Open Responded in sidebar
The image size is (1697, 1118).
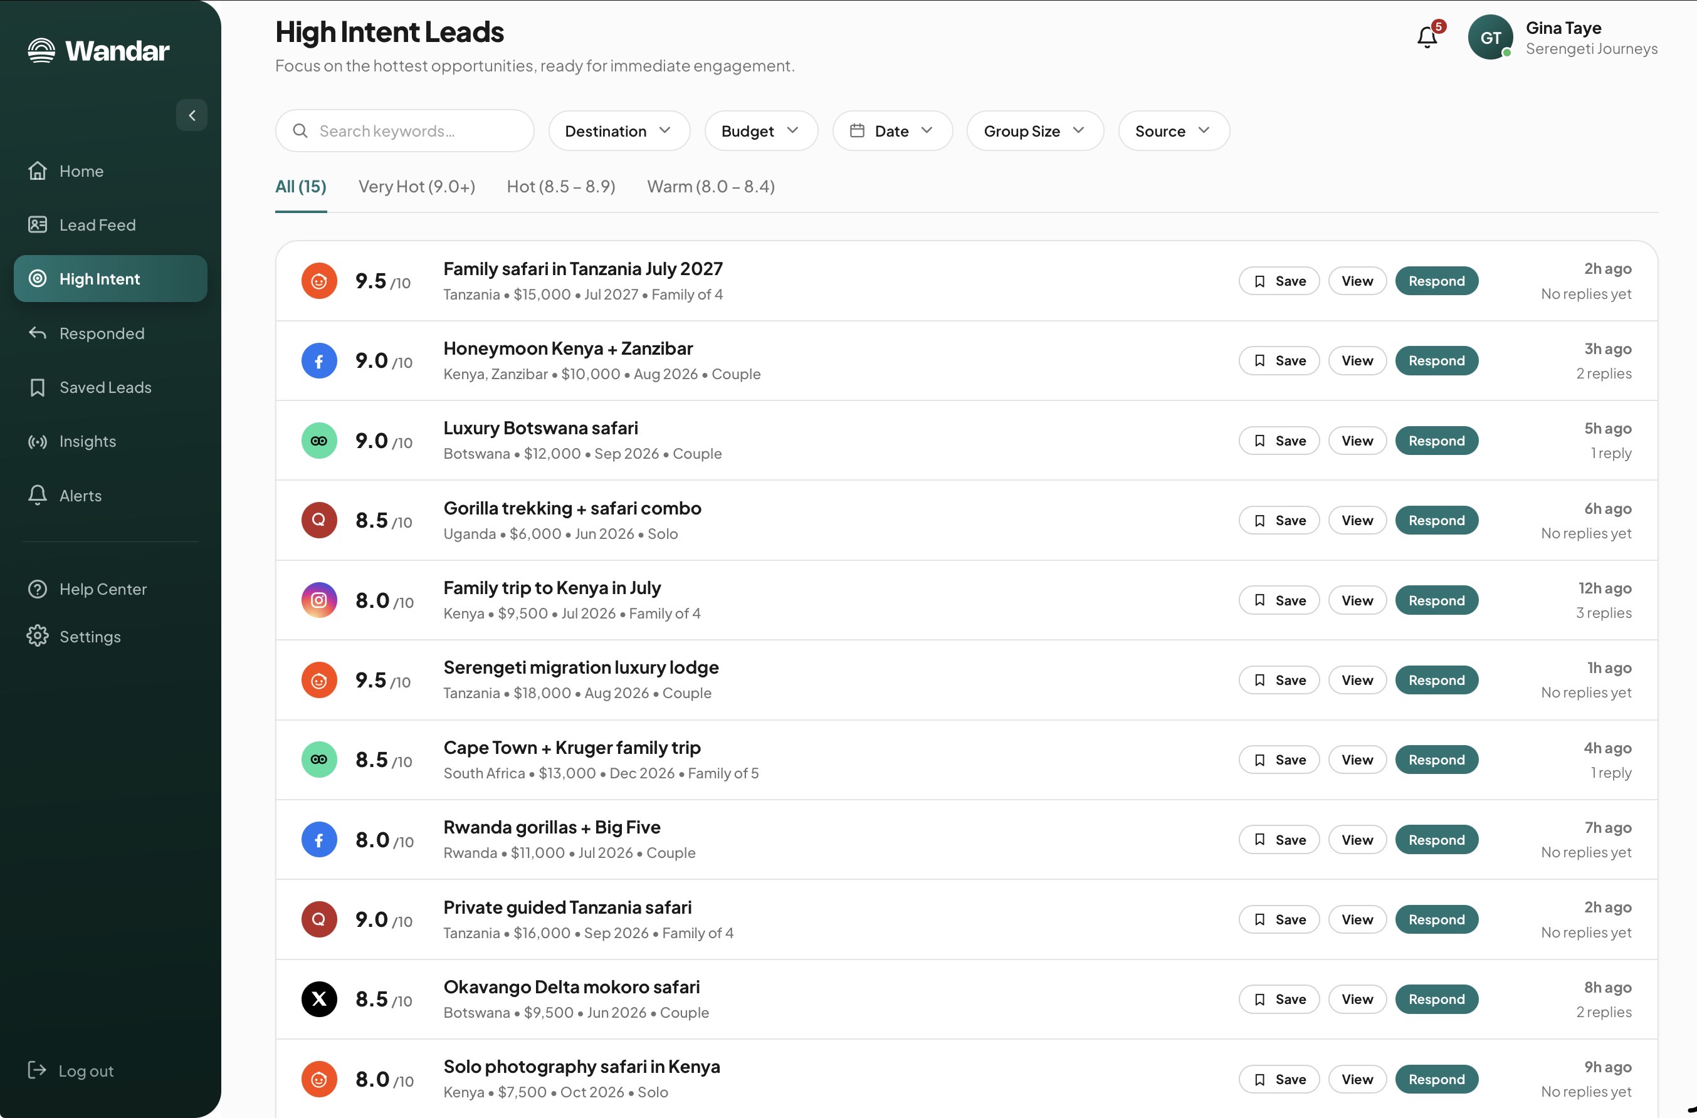point(110,333)
